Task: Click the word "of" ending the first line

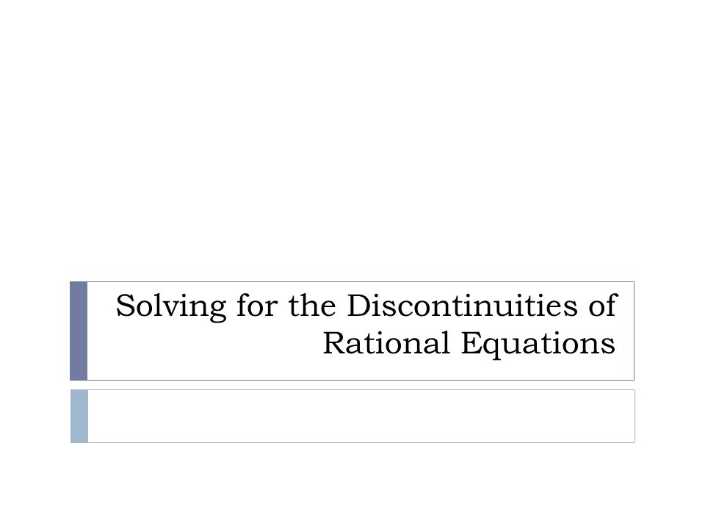Action: pos(602,305)
